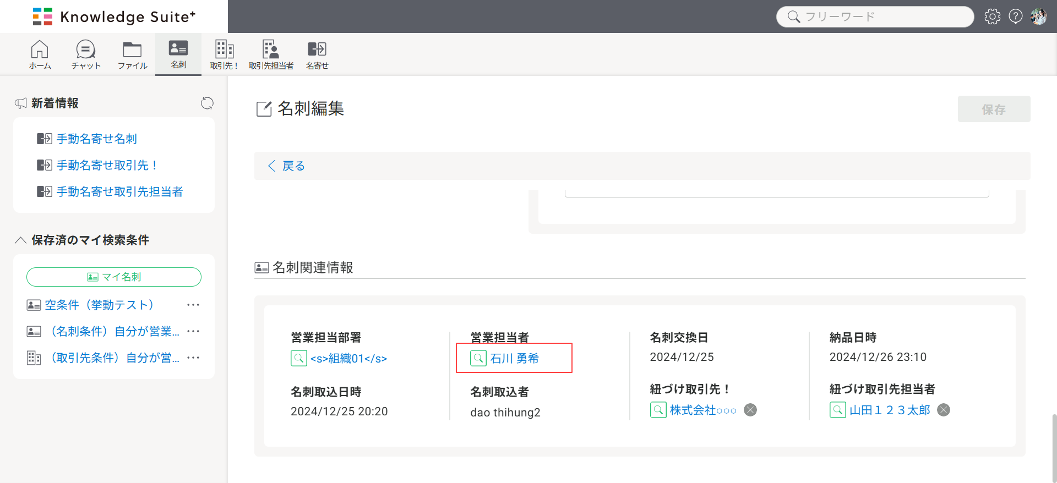The width and height of the screenshot is (1057, 483).
Task: Click the search magnifier in free word box
Action: (x=793, y=17)
